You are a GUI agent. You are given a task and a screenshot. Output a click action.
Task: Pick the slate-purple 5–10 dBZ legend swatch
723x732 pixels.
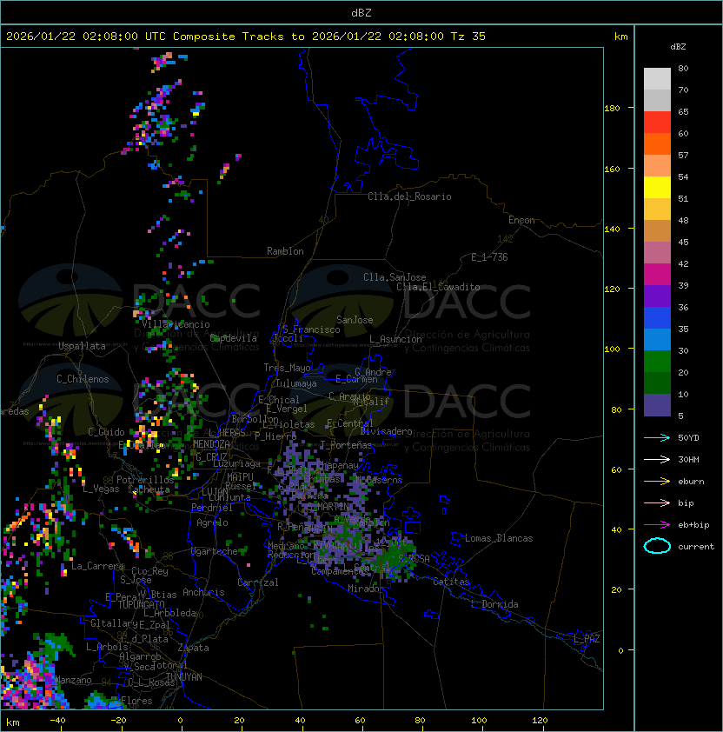[657, 405]
